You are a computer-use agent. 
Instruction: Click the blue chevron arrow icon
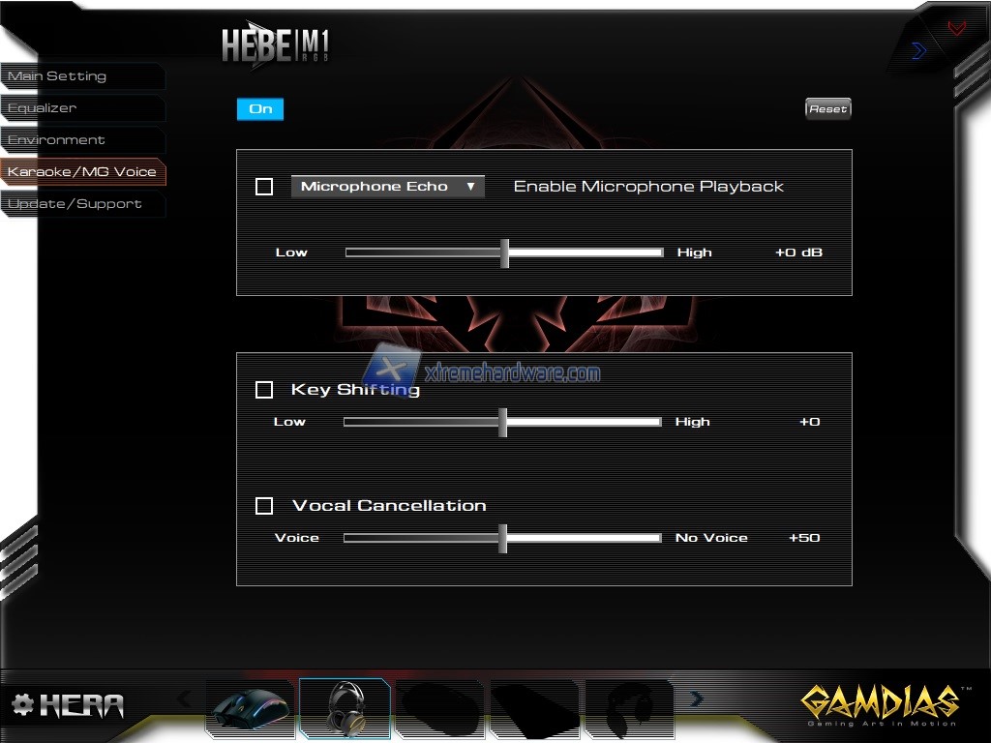click(x=918, y=50)
